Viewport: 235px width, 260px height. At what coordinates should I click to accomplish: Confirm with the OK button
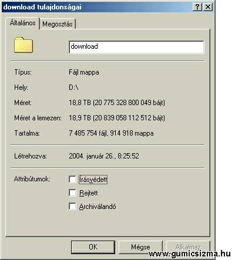click(x=93, y=247)
